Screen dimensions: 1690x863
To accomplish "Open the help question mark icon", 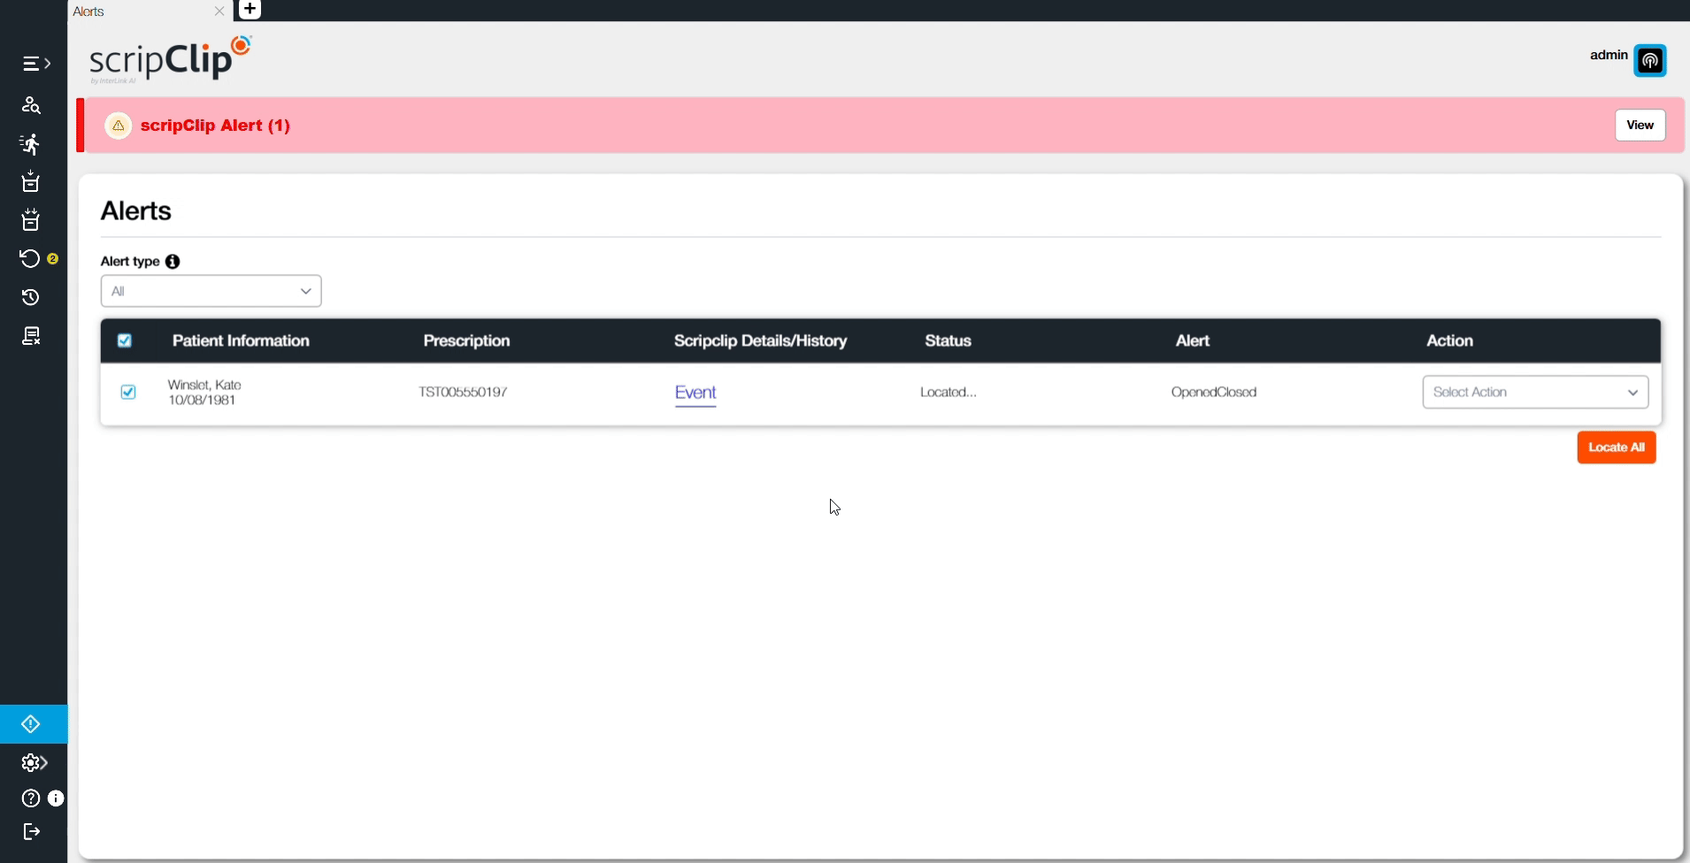I will tap(31, 798).
